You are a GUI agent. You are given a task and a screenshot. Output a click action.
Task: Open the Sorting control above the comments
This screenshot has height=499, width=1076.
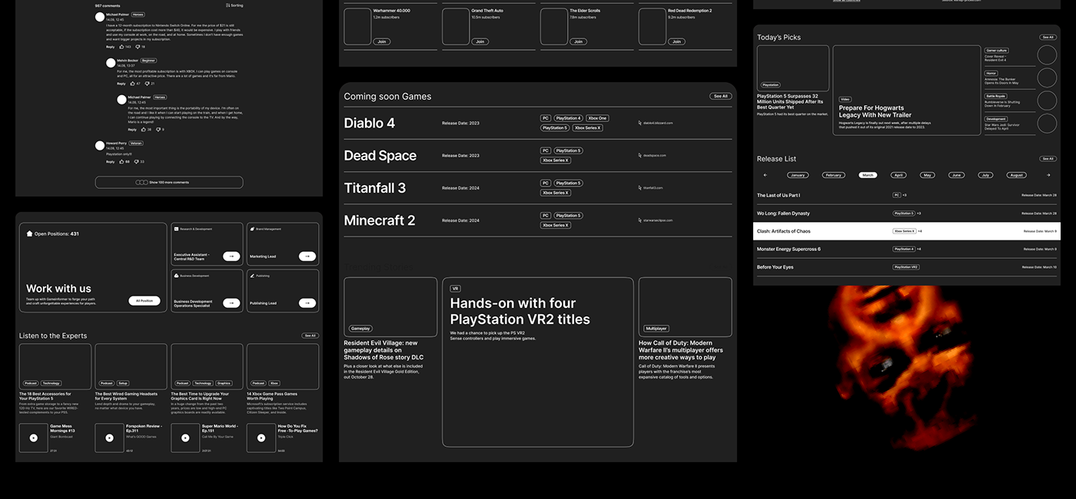click(x=234, y=5)
